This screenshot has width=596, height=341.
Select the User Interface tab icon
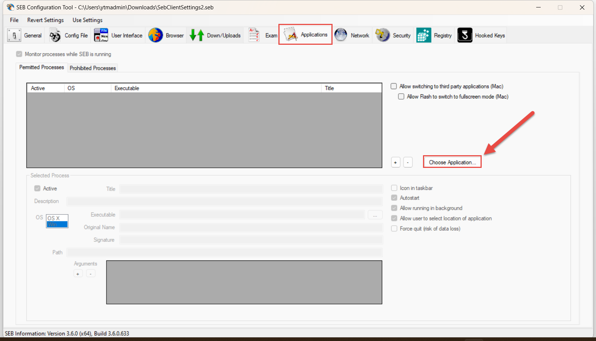[x=101, y=35]
